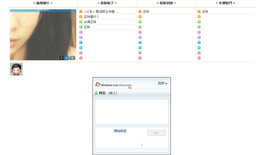This screenshot has width=260, height=155.
Task: Click the green online status icon beside 阿宏
Action: click(96, 93)
